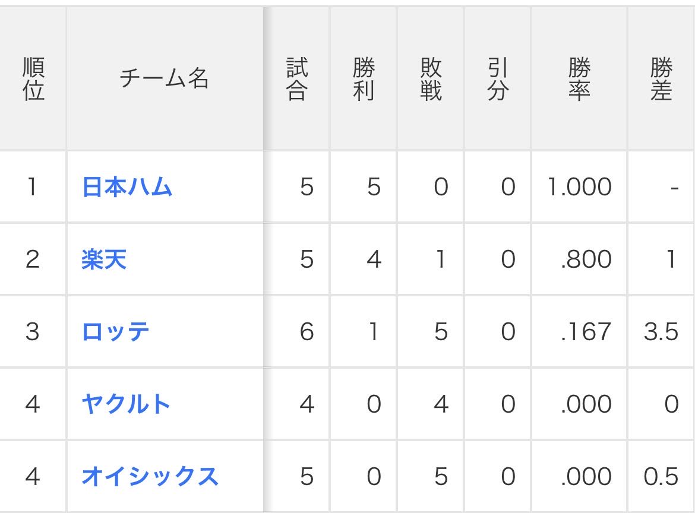The width and height of the screenshot is (695, 513).
Task: Open the ロッテ team link
Action: coord(115,332)
